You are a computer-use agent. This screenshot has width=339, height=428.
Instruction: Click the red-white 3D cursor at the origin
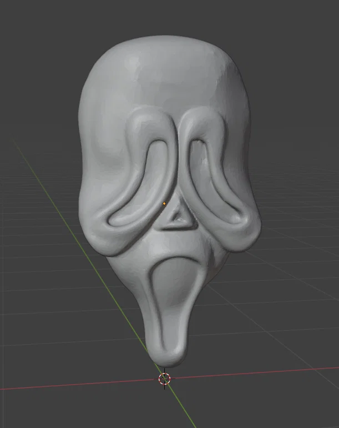click(164, 379)
